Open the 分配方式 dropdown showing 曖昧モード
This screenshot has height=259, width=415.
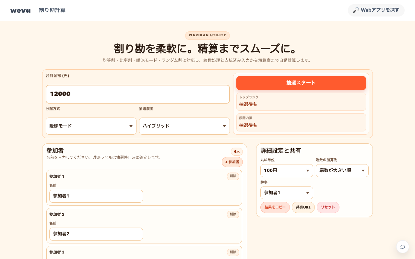[91, 126]
